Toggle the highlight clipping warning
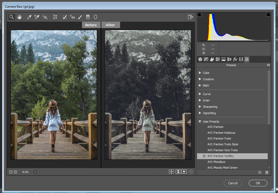 268,15
